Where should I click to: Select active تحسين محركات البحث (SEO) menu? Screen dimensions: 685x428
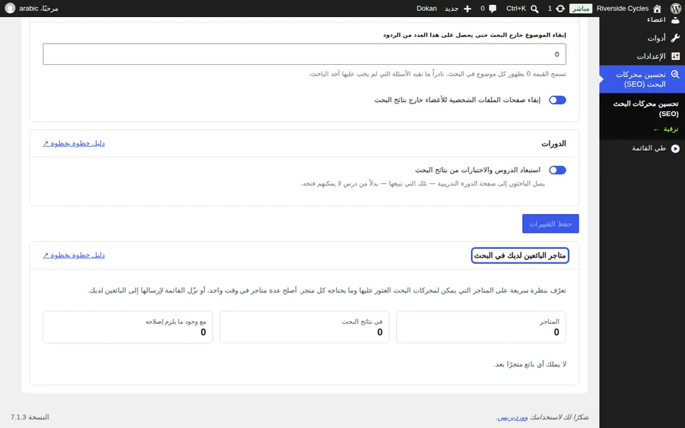[x=642, y=79]
